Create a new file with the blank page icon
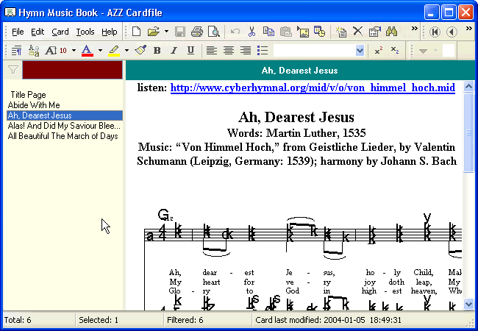The image size is (478, 331). coord(137,32)
